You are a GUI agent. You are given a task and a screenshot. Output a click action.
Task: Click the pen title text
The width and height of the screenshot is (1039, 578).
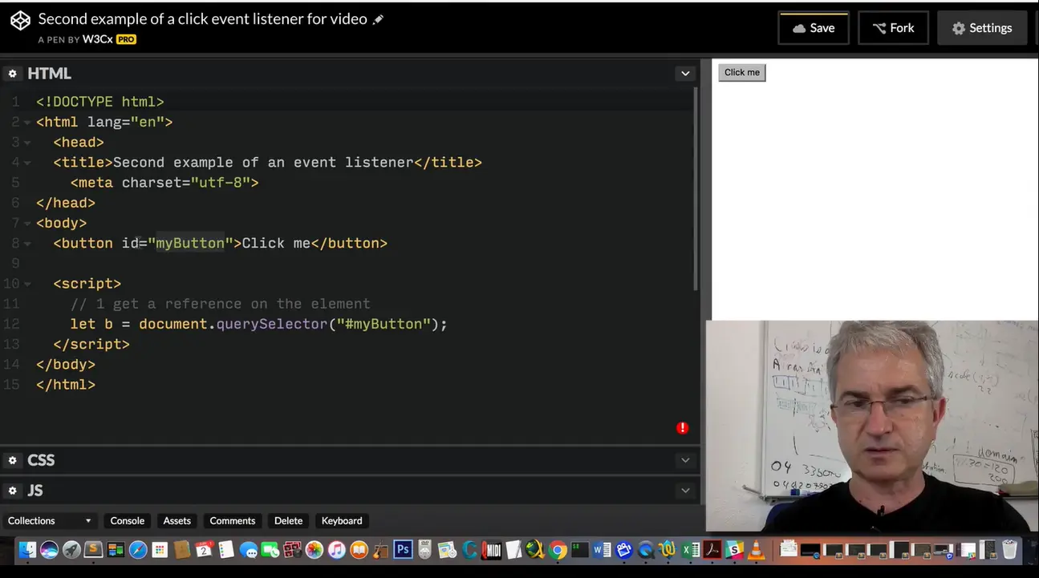(202, 19)
